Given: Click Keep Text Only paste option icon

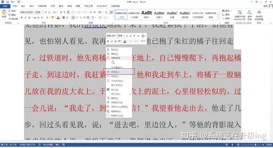Looking at the screenshot, I should (113, 62).
